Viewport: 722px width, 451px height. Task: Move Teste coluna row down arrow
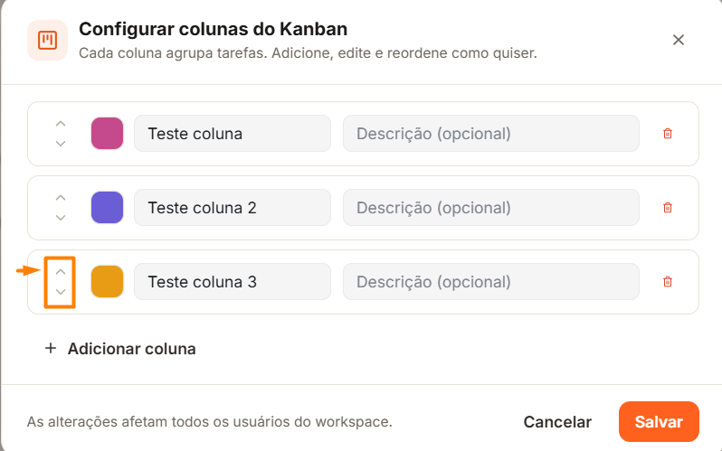(61, 144)
